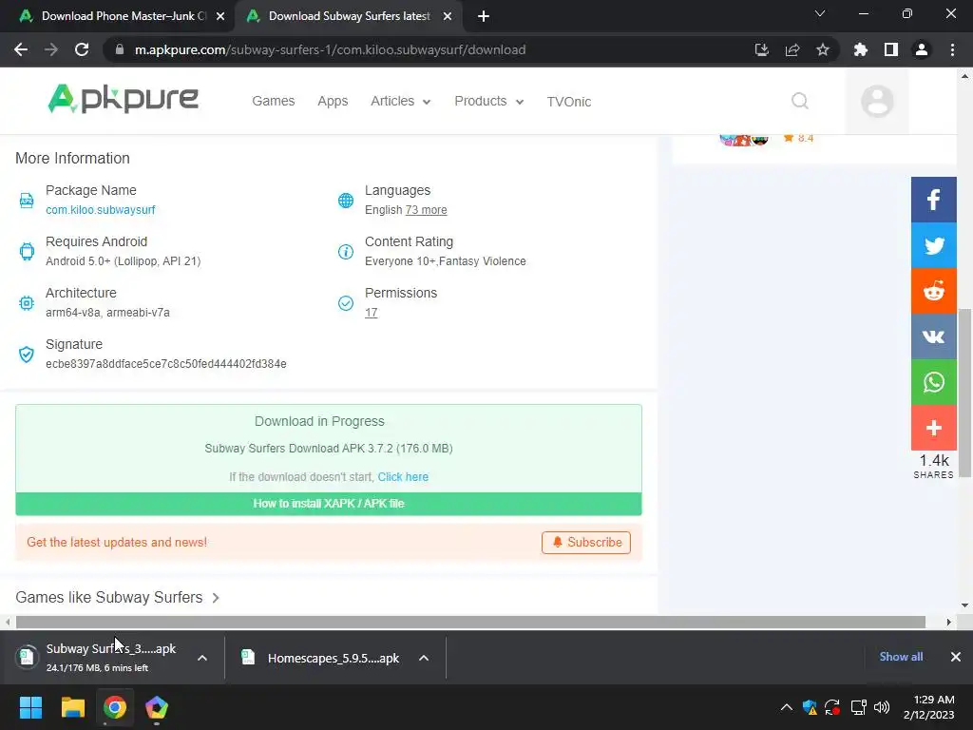Image resolution: width=973 pixels, height=730 pixels.
Task: Open the Chrome profile menu
Action: 921,49
